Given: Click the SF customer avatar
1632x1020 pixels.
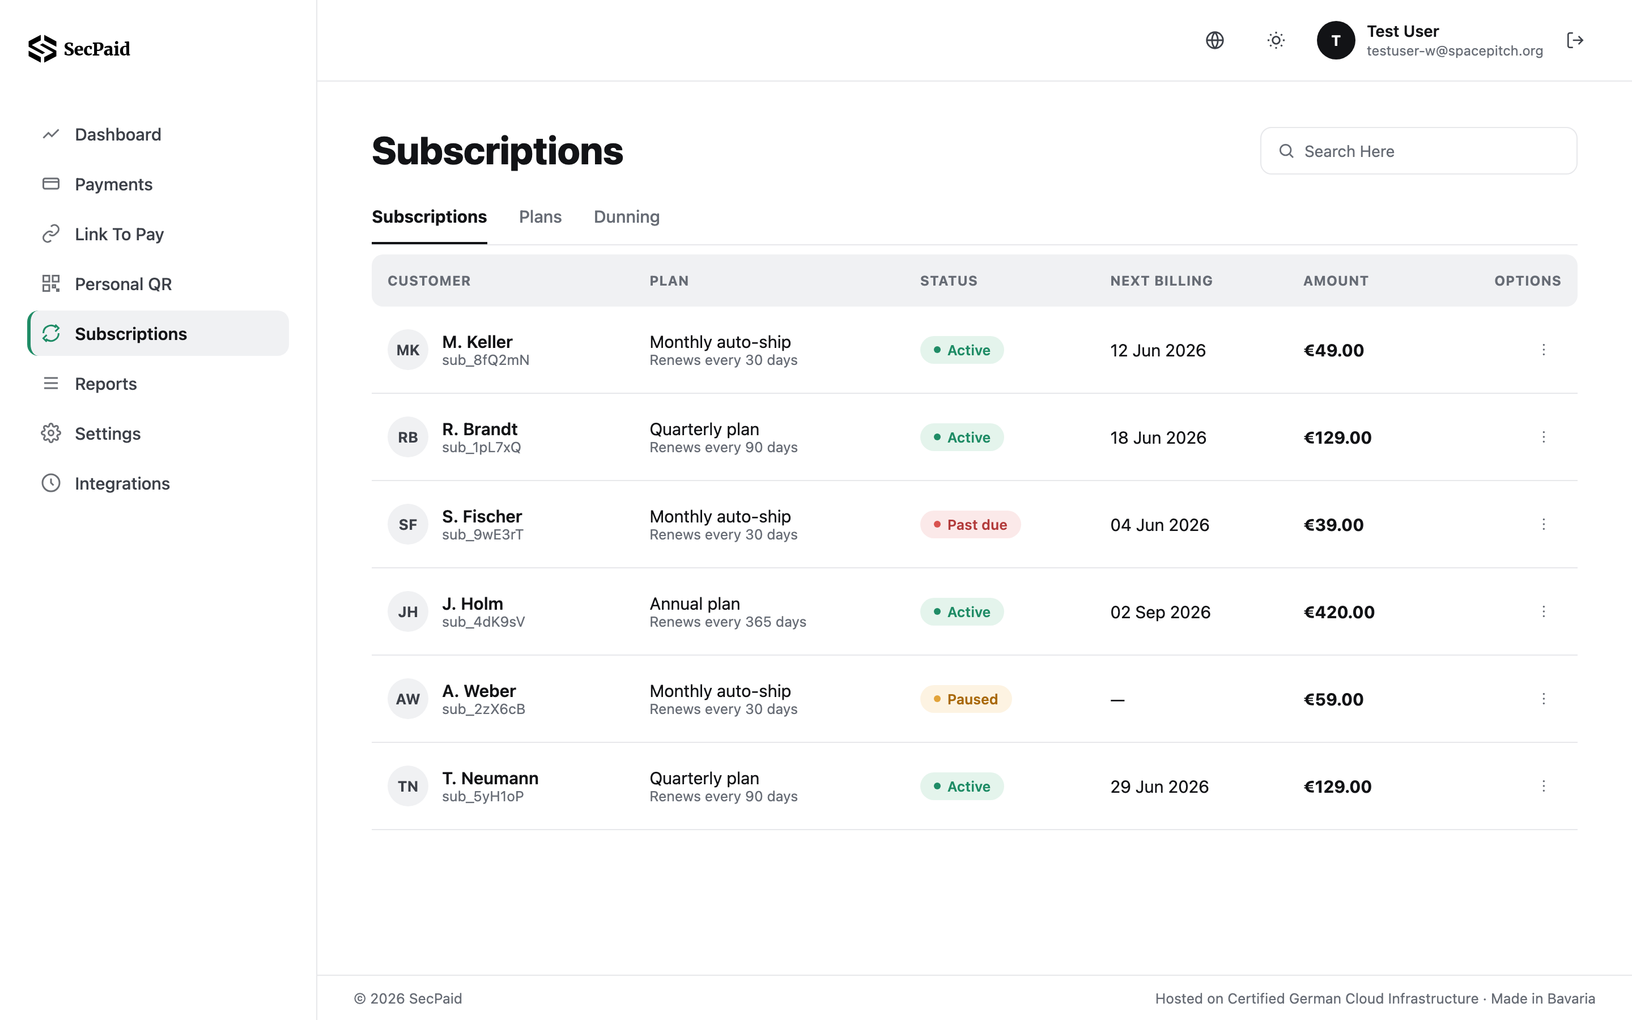Looking at the screenshot, I should point(408,524).
